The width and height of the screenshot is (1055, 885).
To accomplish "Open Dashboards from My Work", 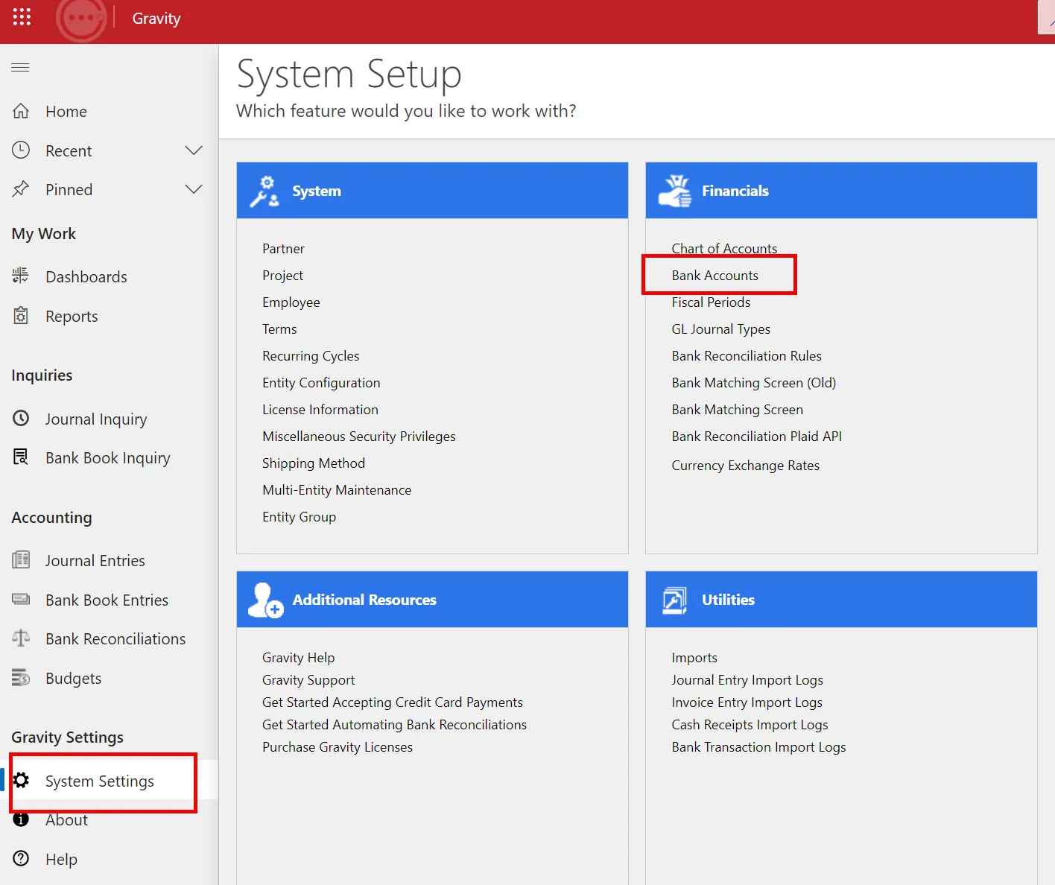I will [x=86, y=277].
